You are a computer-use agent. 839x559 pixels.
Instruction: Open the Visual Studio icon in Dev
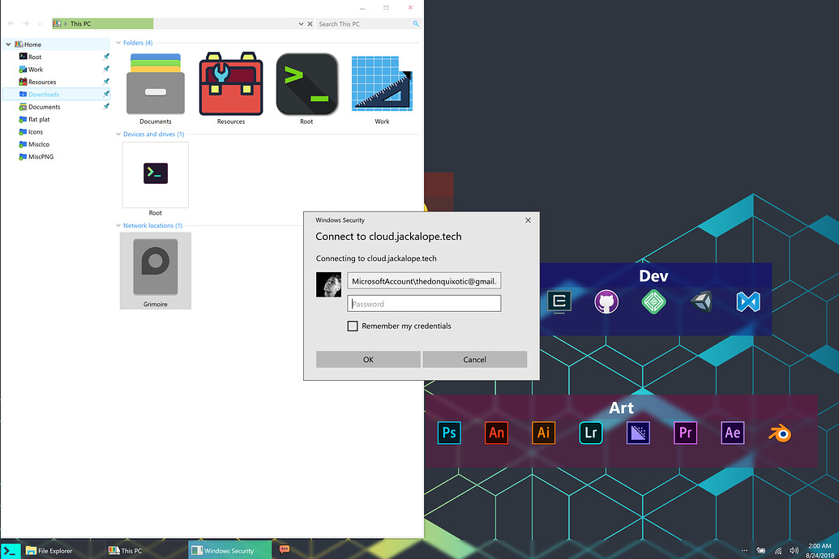point(748,301)
